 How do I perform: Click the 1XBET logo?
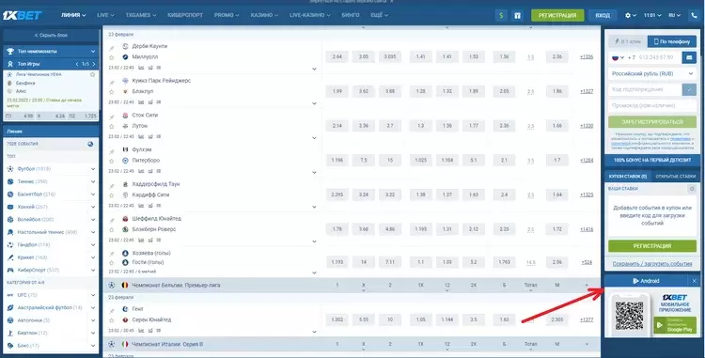[22, 16]
